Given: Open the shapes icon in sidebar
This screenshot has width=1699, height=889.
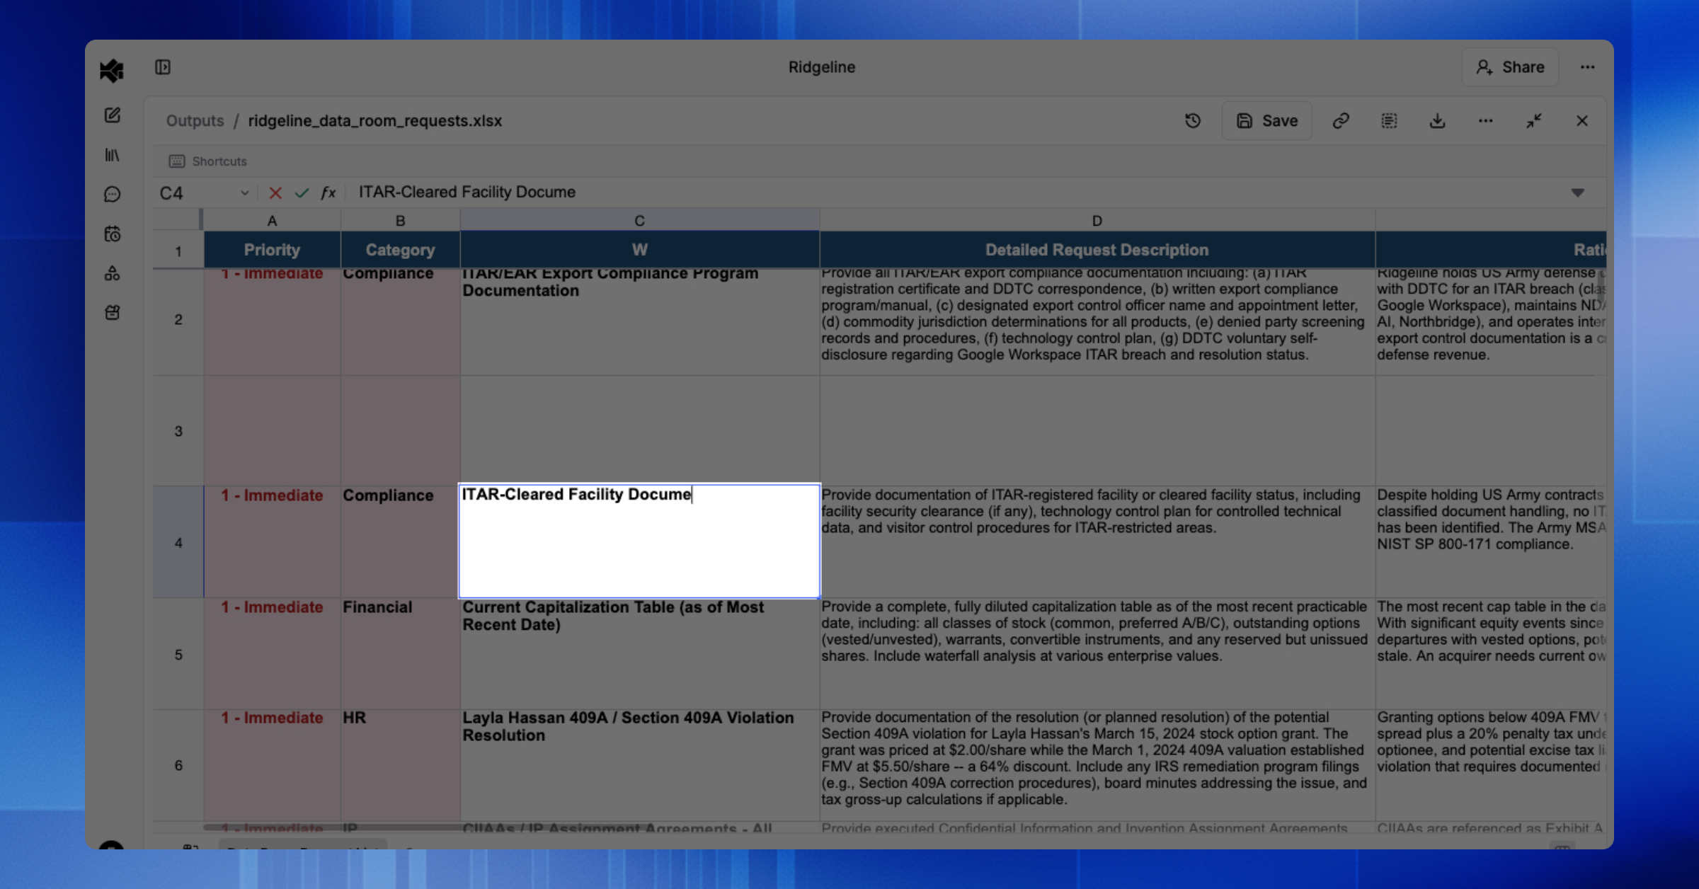Looking at the screenshot, I should 113,273.
